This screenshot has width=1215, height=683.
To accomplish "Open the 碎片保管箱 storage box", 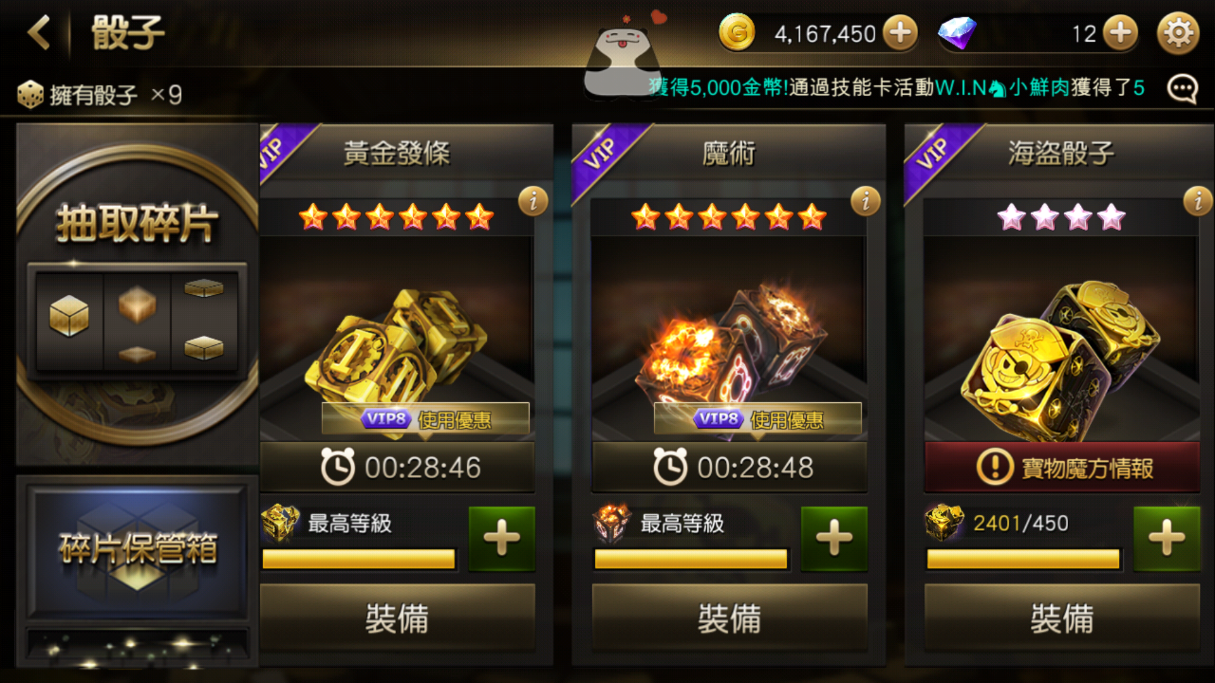I will 137,549.
